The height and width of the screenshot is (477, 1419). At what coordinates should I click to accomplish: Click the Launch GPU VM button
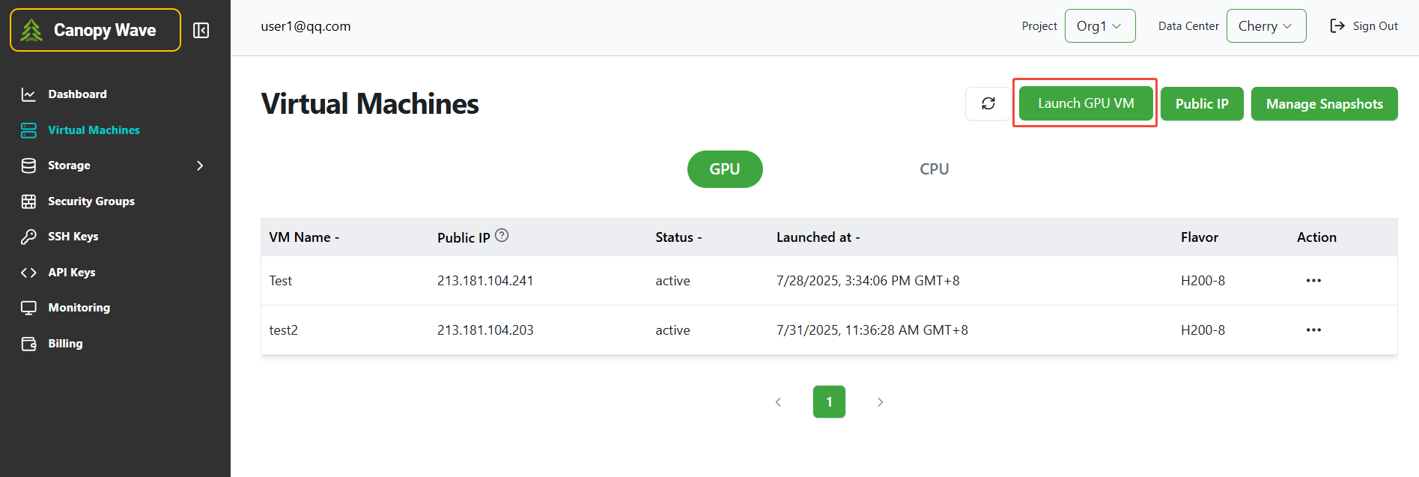(1085, 103)
